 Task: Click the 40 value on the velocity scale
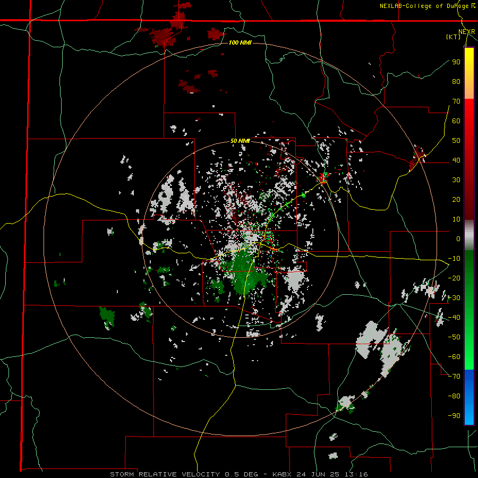click(x=456, y=160)
